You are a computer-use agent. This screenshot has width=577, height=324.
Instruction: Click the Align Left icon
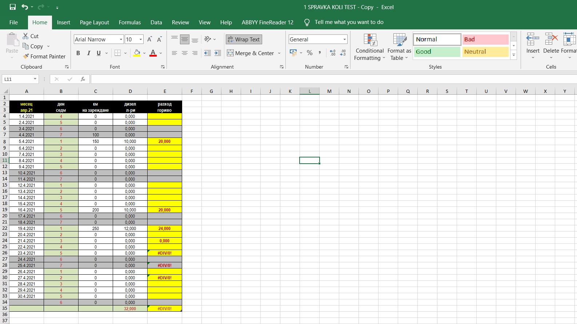coord(175,53)
